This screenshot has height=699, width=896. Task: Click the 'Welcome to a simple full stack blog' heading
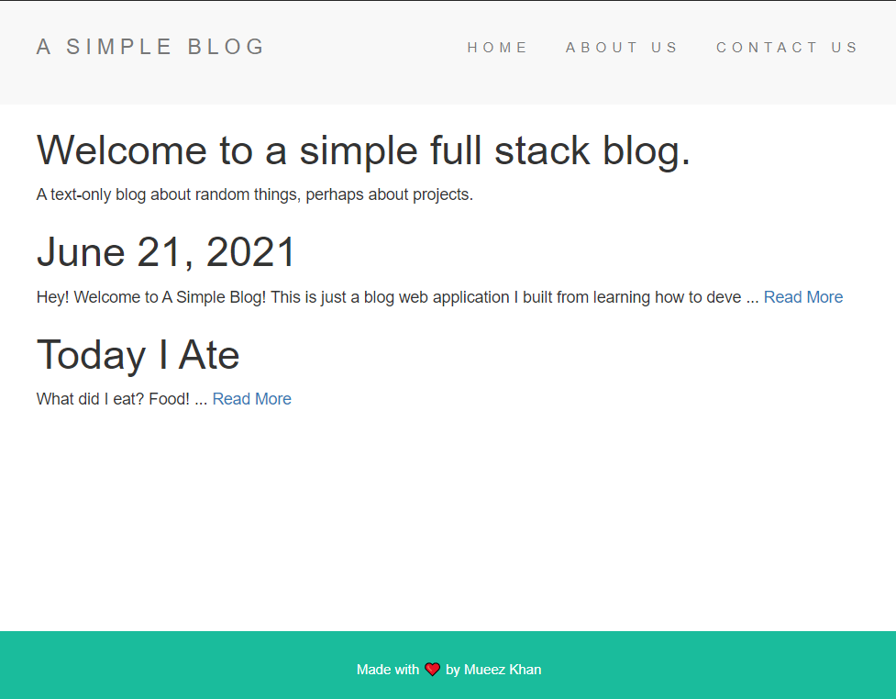pos(363,150)
